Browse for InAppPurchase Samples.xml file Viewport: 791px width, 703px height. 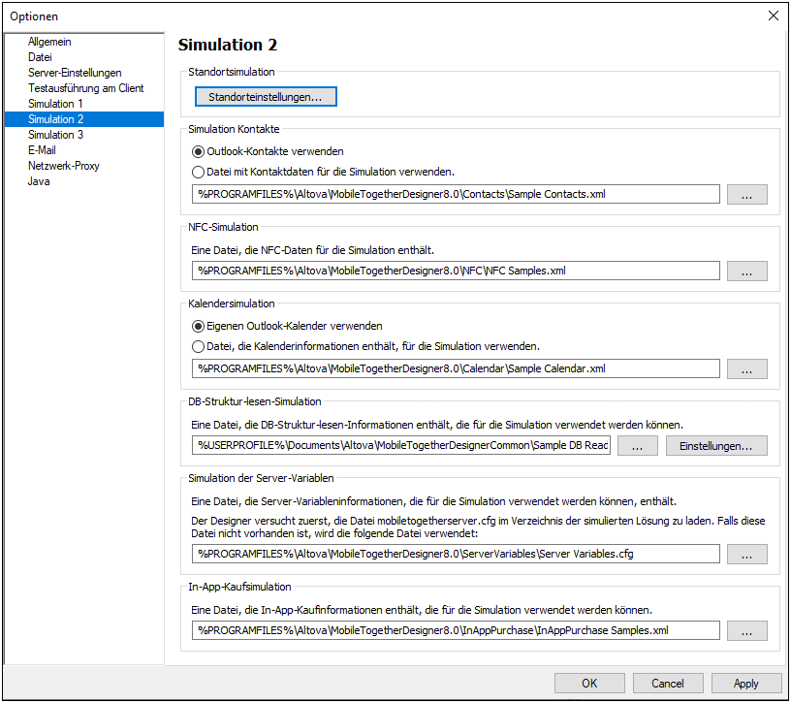[x=746, y=631]
